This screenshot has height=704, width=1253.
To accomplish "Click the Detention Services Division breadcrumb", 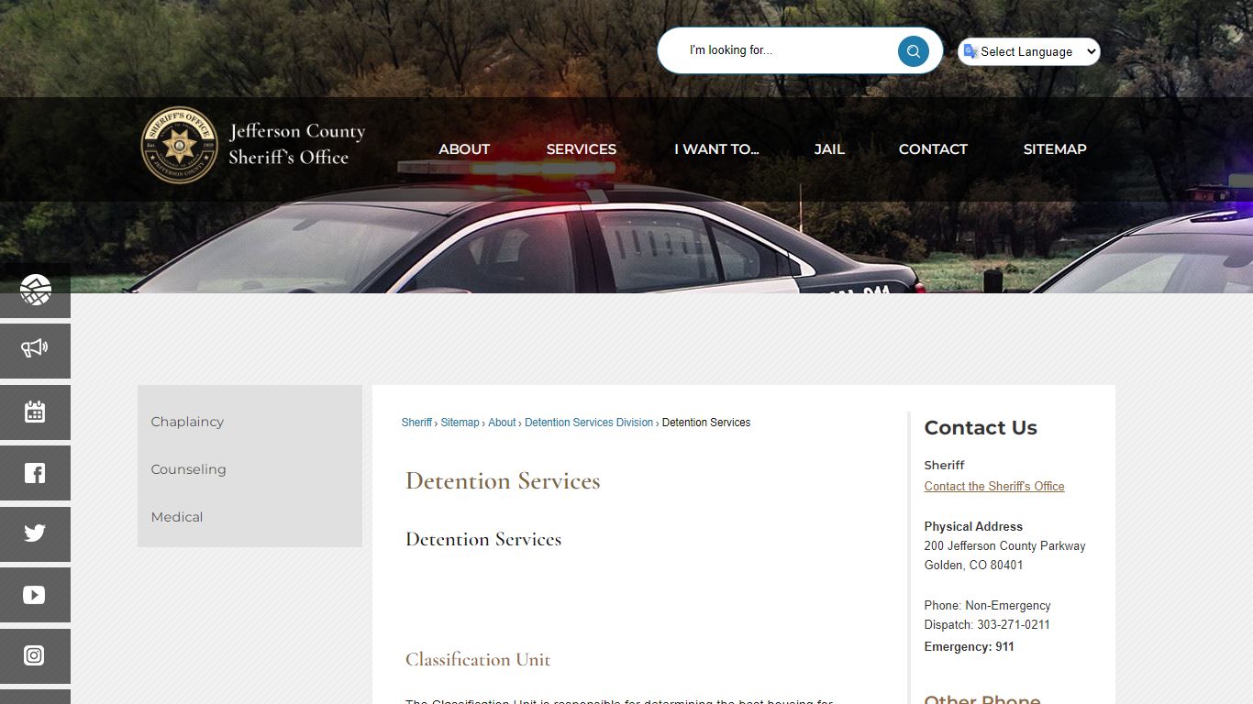I will (x=589, y=423).
